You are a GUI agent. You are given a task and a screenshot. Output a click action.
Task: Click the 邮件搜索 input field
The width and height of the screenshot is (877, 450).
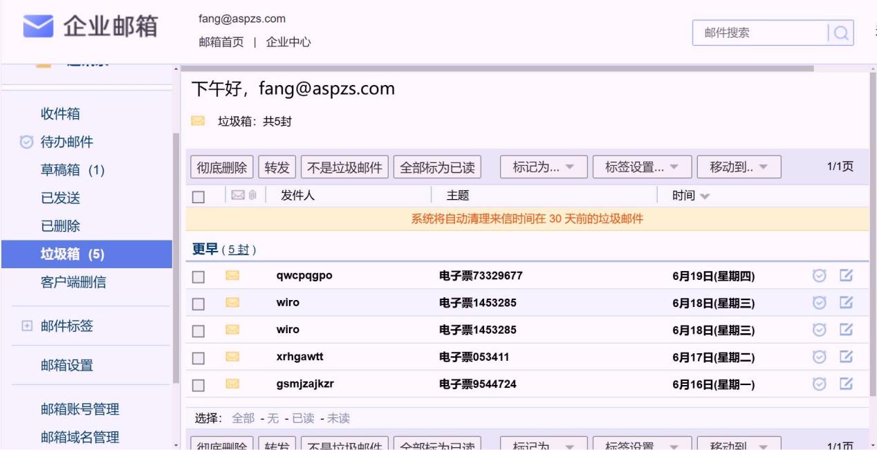tap(761, 32)
